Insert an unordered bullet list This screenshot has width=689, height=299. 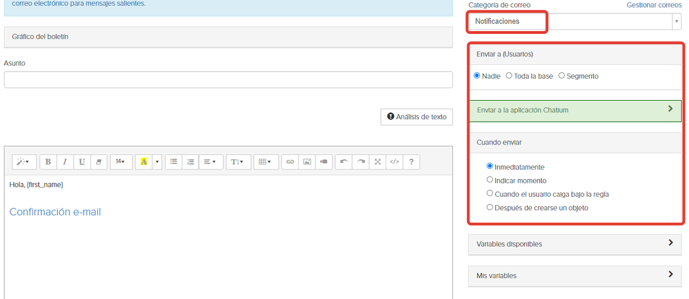click(x=174, y=162)
